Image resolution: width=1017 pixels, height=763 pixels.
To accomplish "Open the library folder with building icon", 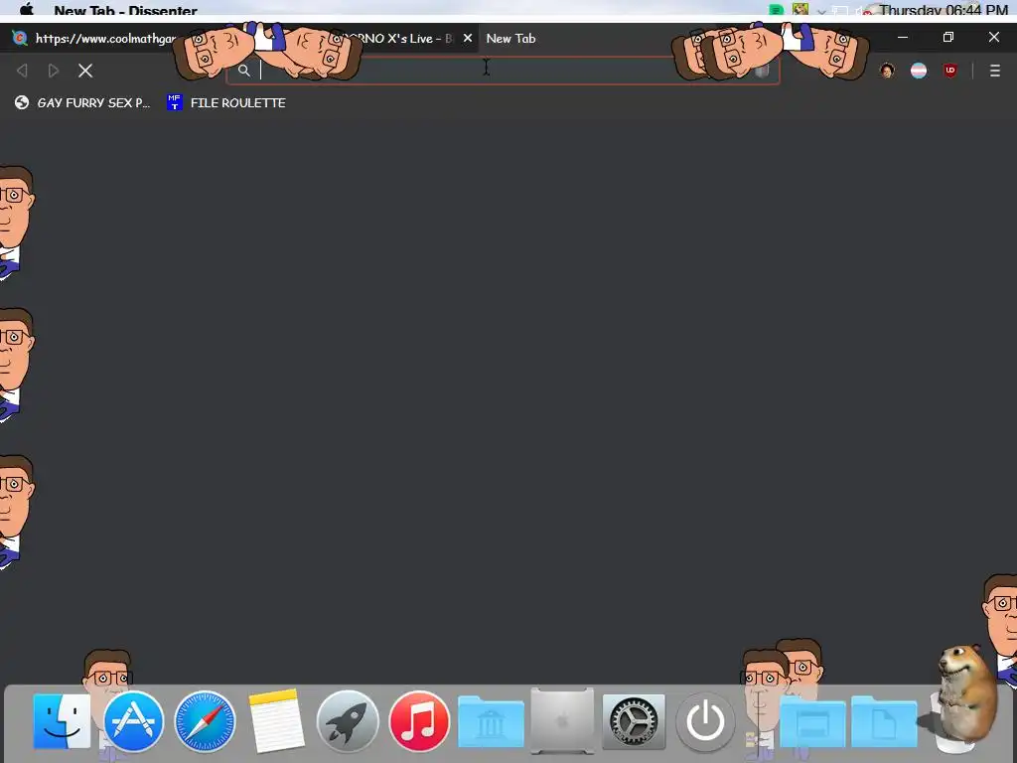I will [491, 721].
